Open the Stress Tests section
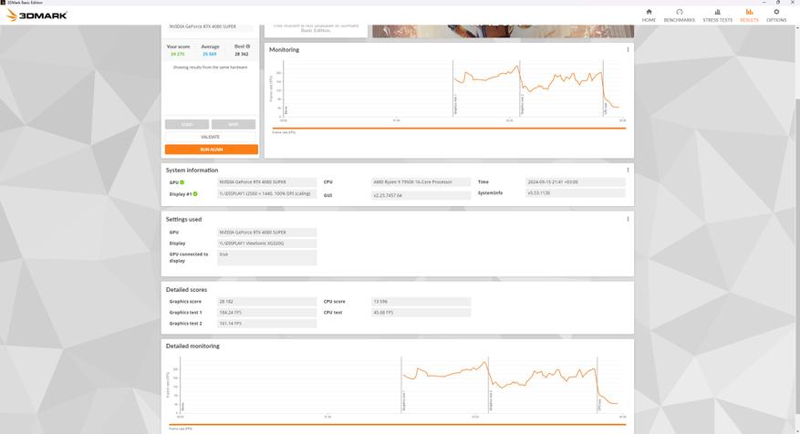 [x=717, y=15]
